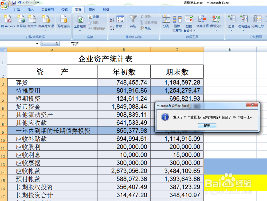Select all cells via corner button
Screen dimensions: 267x201
(x=3, y=50)
